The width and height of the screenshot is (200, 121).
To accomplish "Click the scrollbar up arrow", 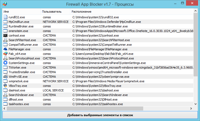I will click(x=196, y=11).
